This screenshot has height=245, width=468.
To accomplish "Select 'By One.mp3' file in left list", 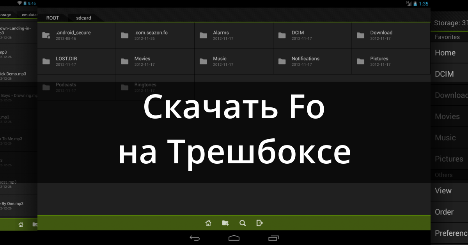I will pos(18,205).
